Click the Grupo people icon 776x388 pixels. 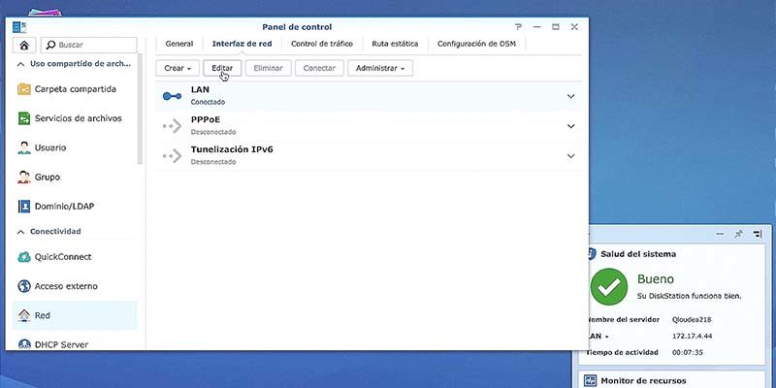(23, 177)
